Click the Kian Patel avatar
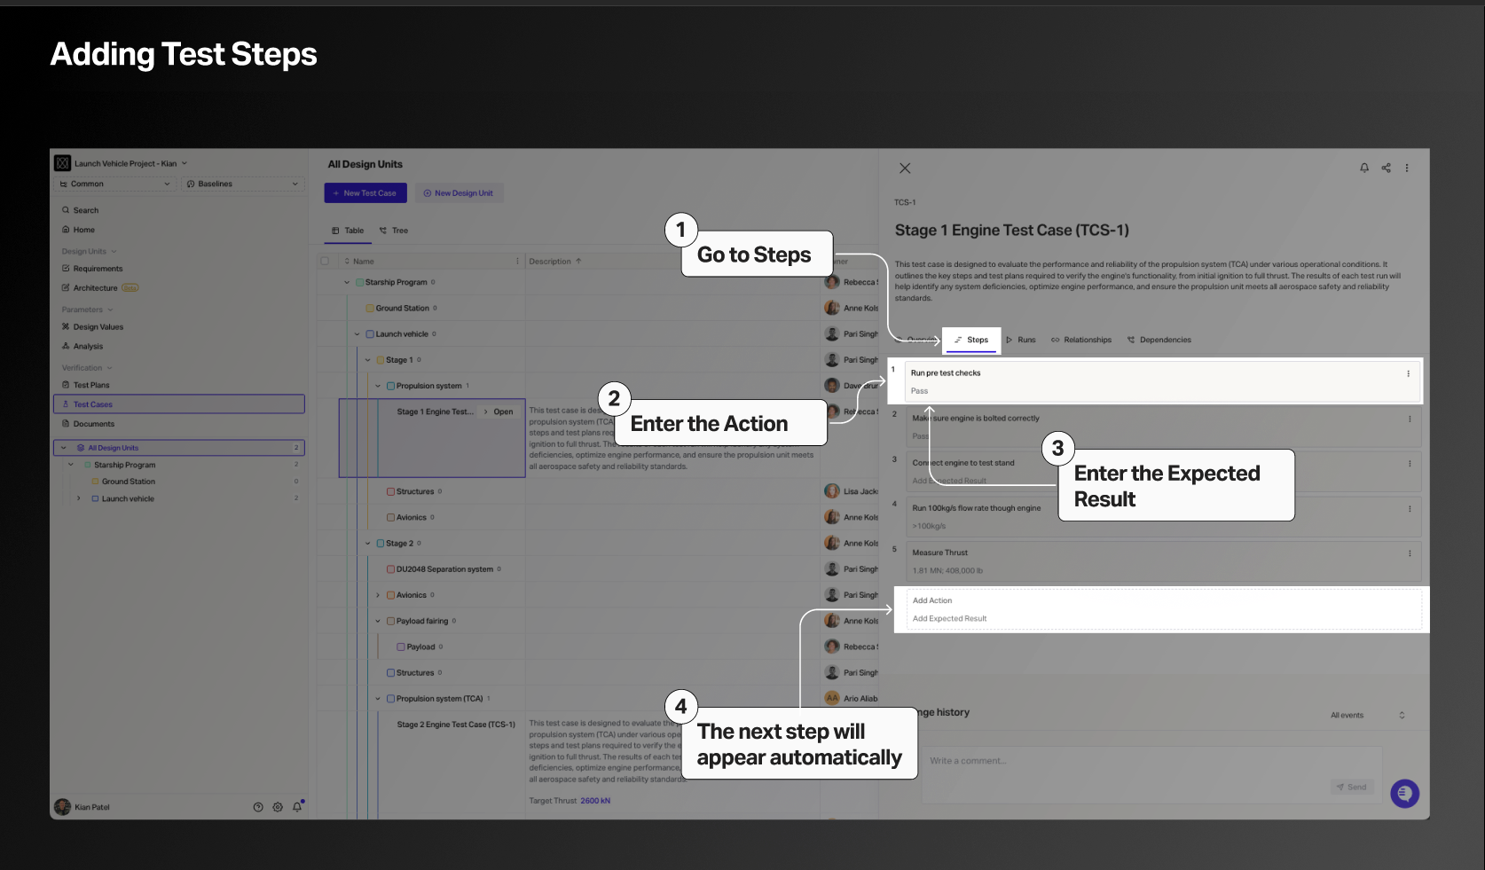 point(62,807)
